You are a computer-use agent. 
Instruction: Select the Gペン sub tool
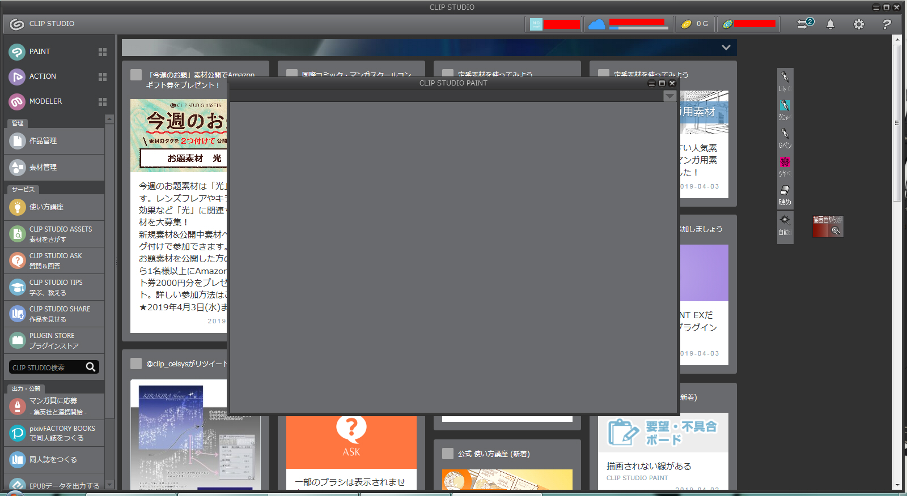click(785, 138)
